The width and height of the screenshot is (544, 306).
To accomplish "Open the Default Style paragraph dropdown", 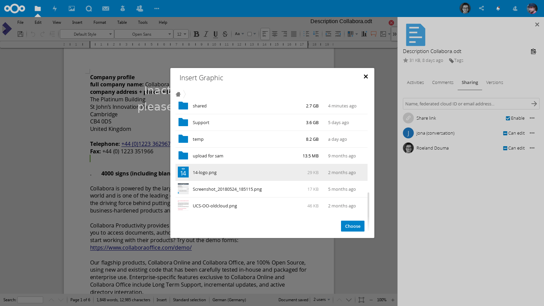I will tap(86, 34).
